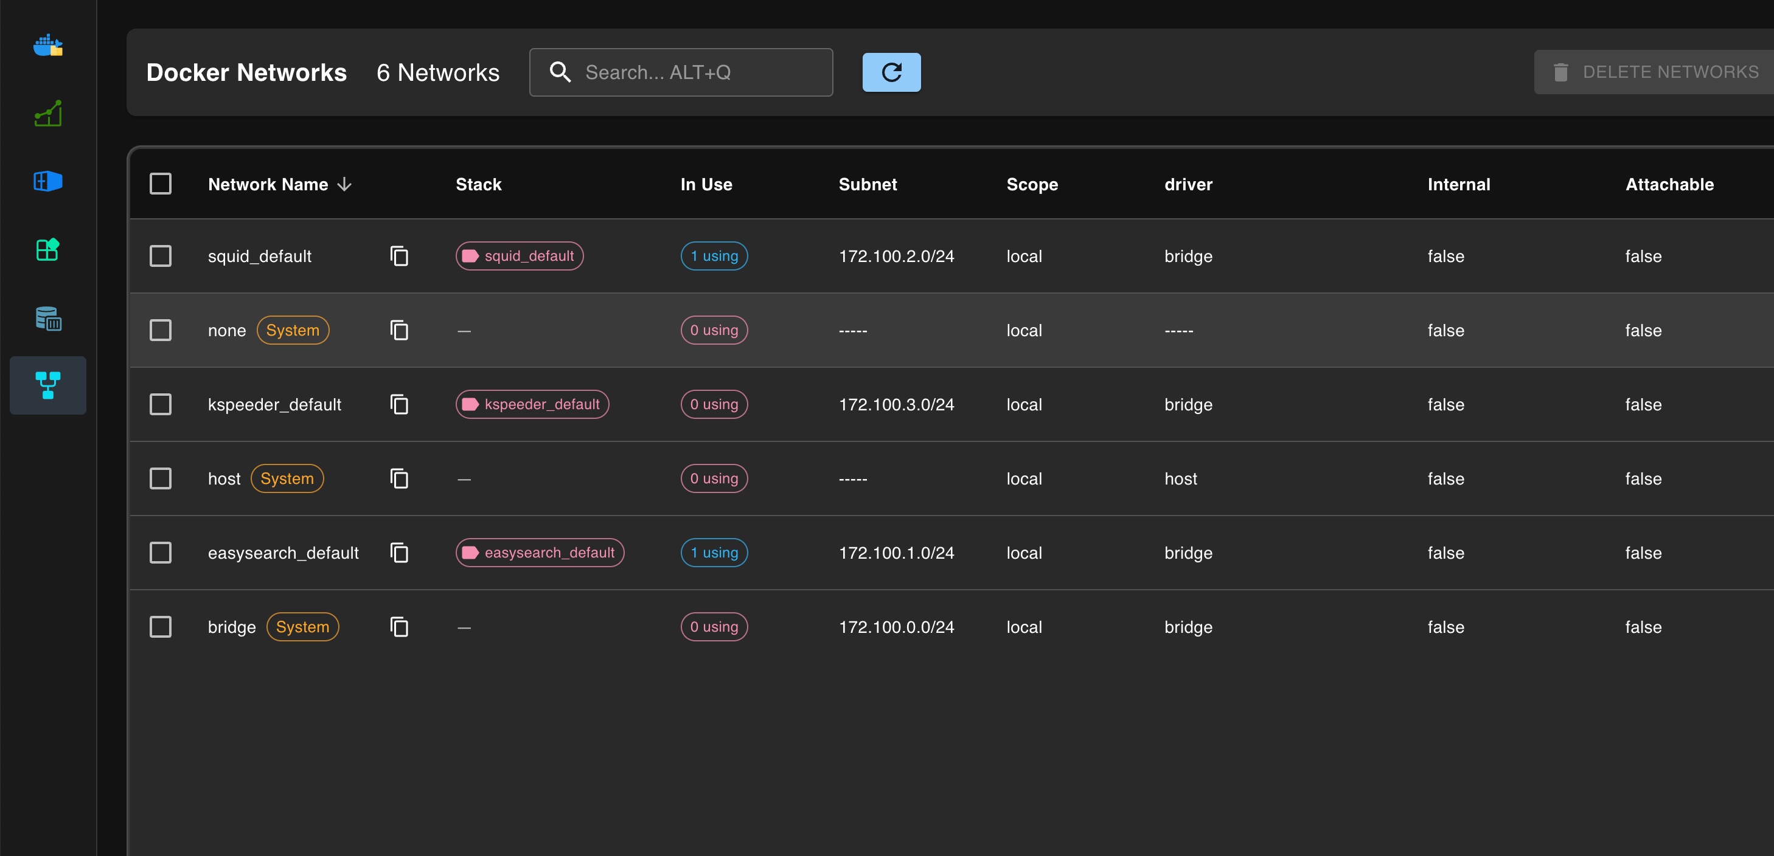
Task: Click the bridge row 0 using badge
Action: pyautogui.click(x=714, y=627)
